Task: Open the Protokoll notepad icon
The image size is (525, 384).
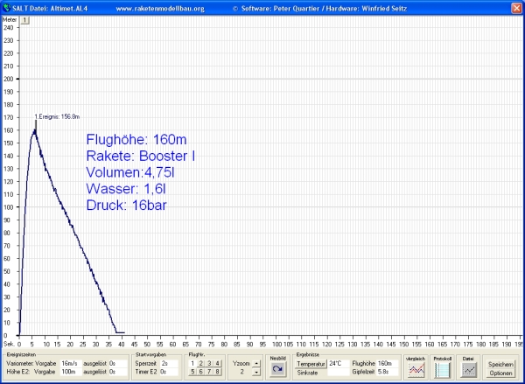Action: [x=442, y=369]
